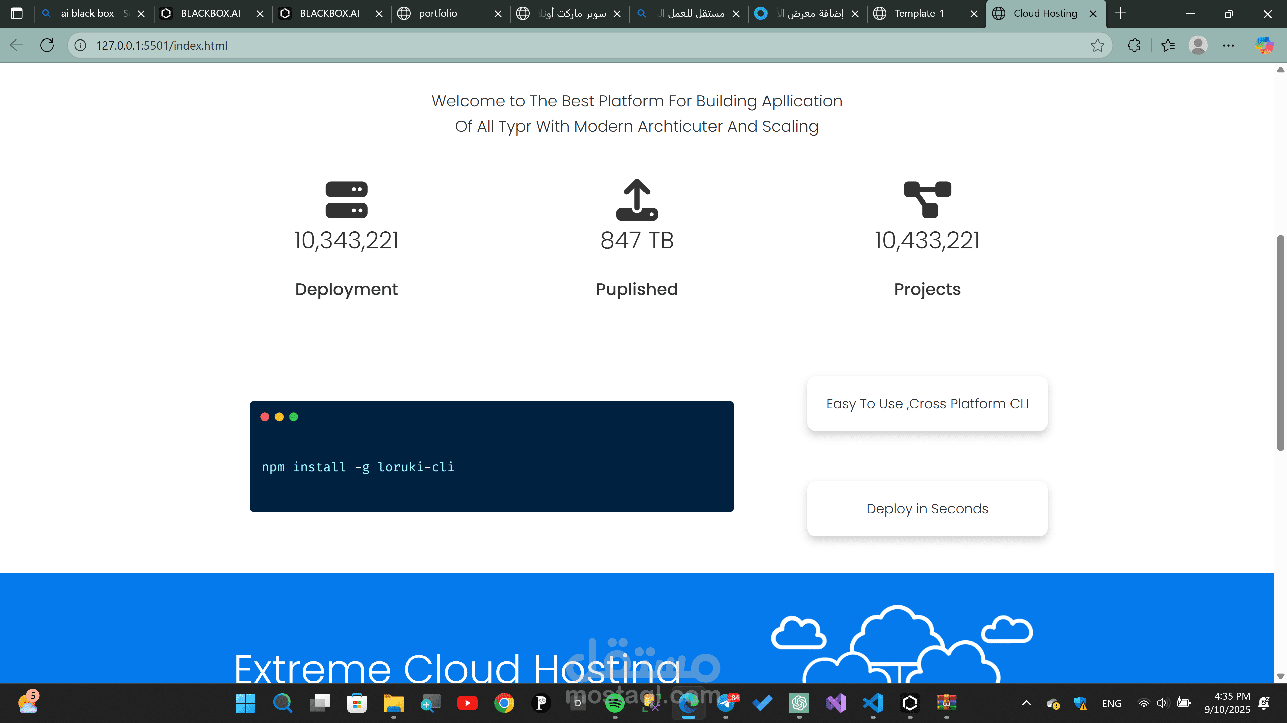Click the Published upload icon

[636, 199]
